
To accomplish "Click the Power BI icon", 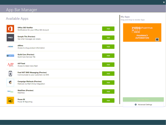I will click(10, 101).
